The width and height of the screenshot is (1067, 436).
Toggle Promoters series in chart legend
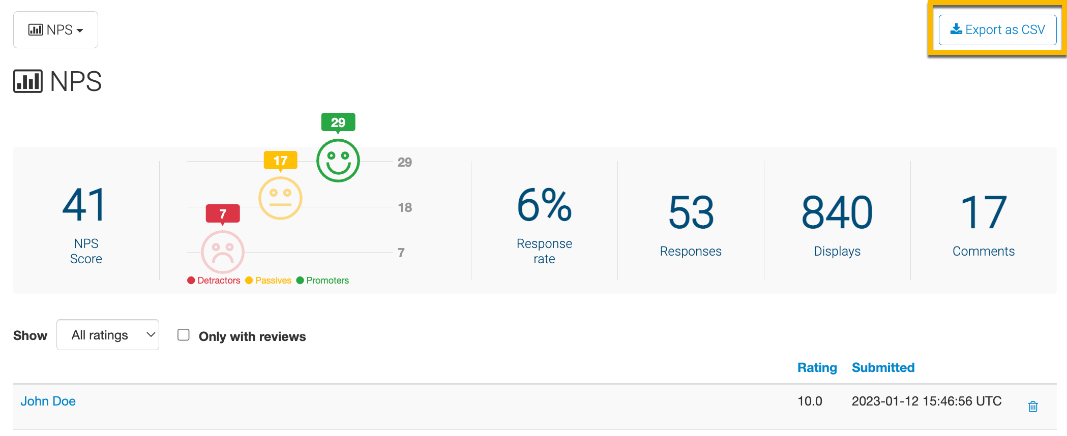tap(323, 281)
